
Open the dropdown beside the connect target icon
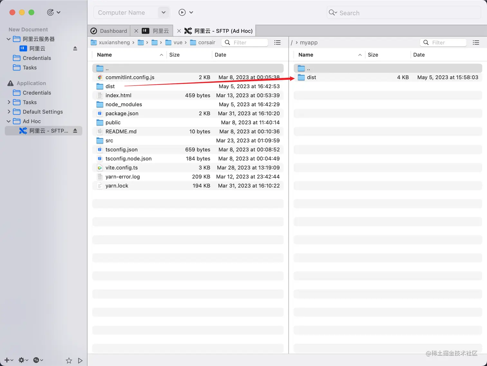59,12
